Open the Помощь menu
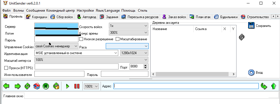Viewport: 280px width, 104px height. tap(128, 10)
